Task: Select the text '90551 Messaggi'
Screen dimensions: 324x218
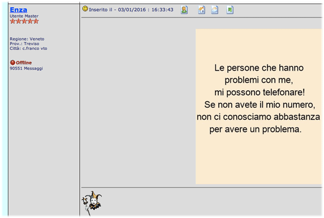Action: (x=26, y=68)
